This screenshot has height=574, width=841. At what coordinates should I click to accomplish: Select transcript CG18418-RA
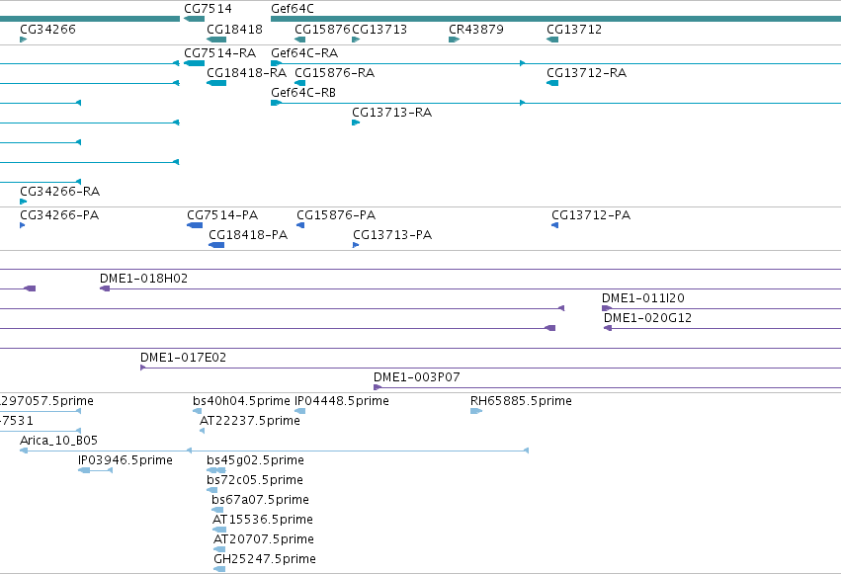click(246, 73)
